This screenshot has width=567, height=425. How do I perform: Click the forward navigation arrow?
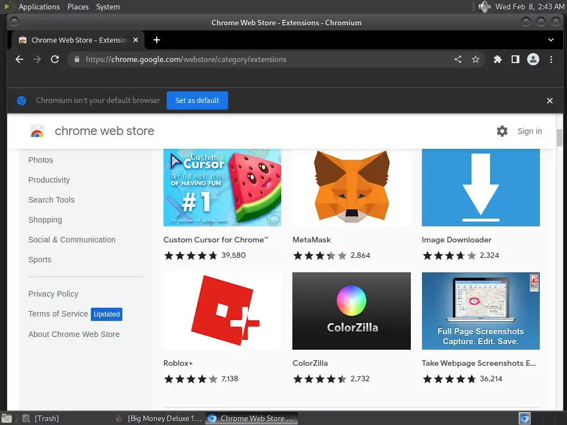pyautogui.click(x=37, y=59)
